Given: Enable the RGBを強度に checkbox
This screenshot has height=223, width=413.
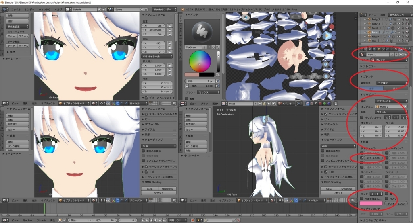Looking at the screenshot, I should coord(362,198).
